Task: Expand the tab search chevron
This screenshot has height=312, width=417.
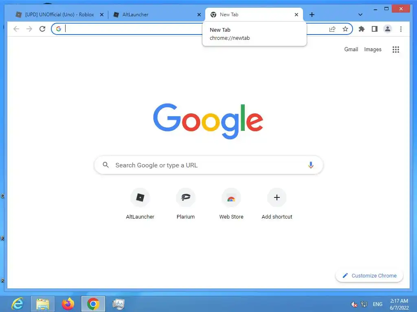Action: [360, 15]
